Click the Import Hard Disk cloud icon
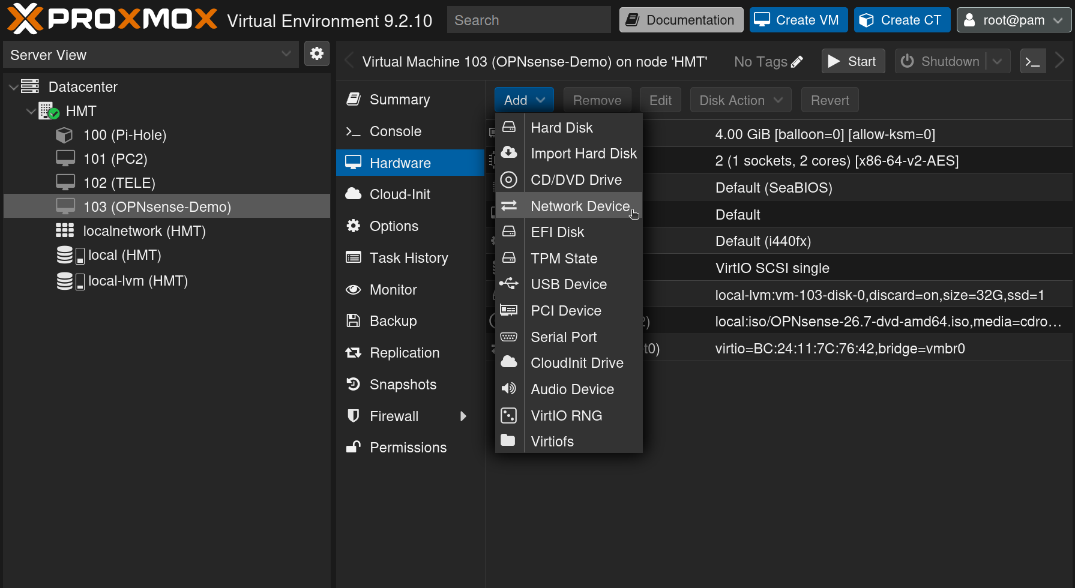 (x=509, y=153)
